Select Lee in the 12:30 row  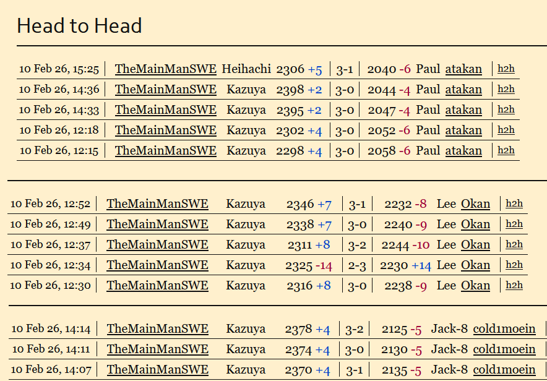[x=446, y=286]
